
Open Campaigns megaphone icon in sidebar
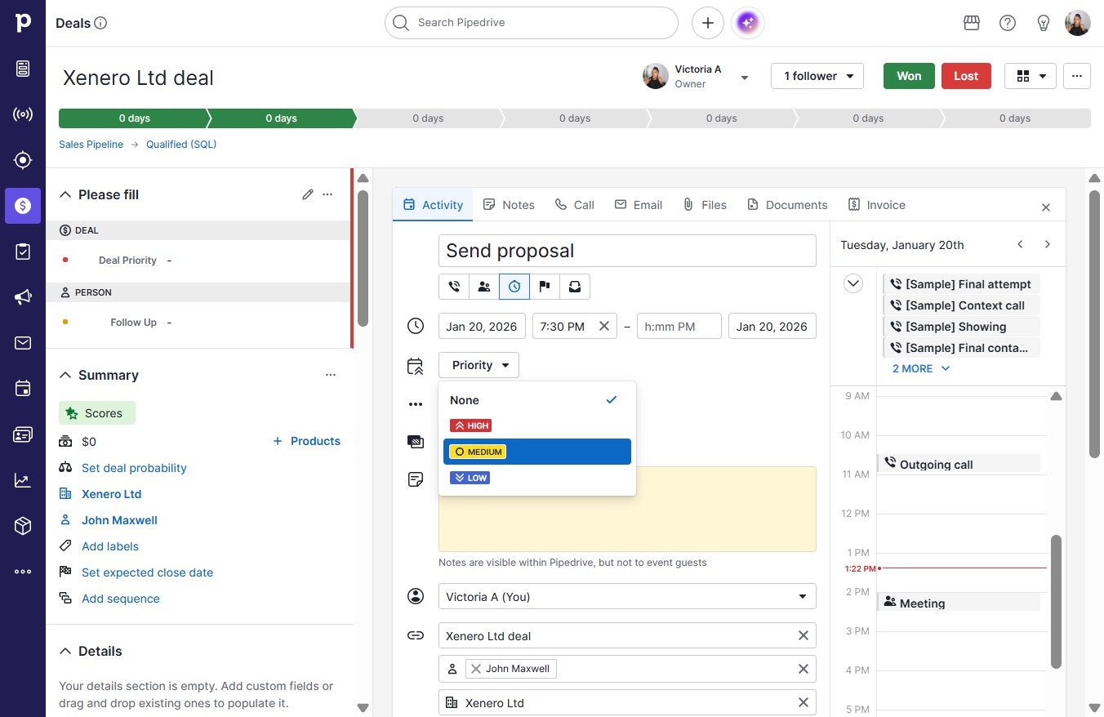(x=23, y=297)
